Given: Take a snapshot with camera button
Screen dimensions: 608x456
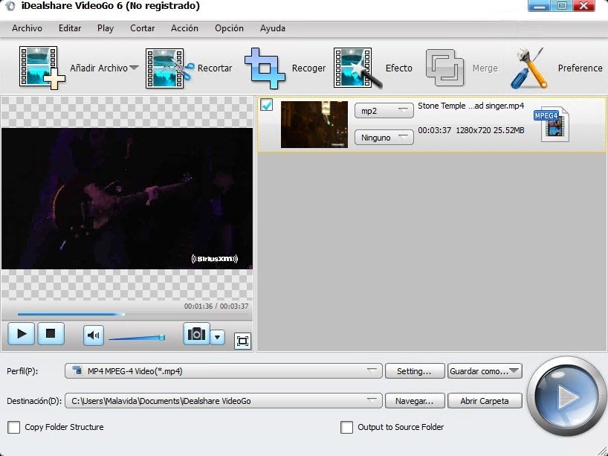Looking at the screenshot, I should click(196, 334).
